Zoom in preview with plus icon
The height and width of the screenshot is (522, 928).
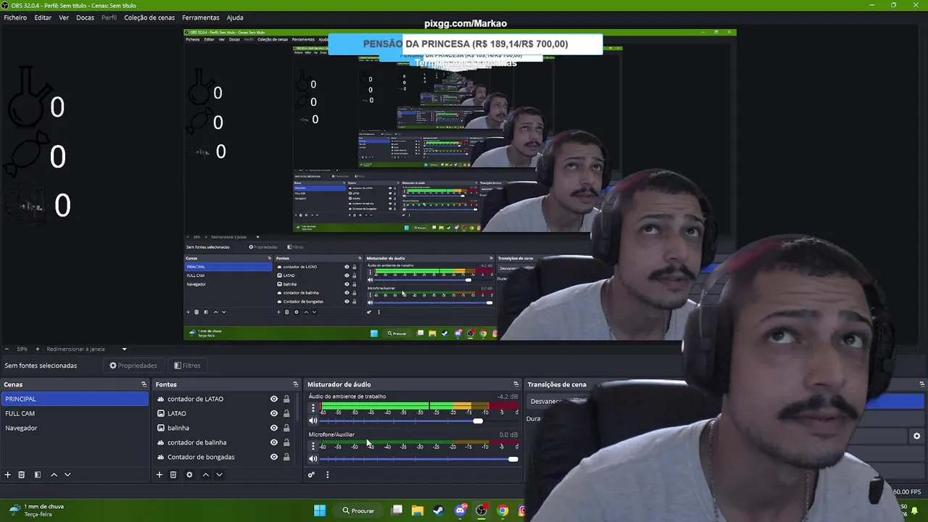(38, 349)
